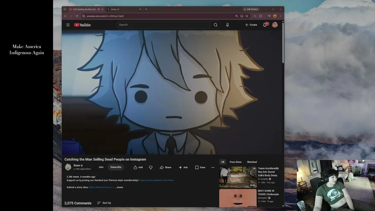Open the BEST GAME IN YEARS thumbnail
The width and height of the screenshot is (375, 211).
click(x=238, y=198)
